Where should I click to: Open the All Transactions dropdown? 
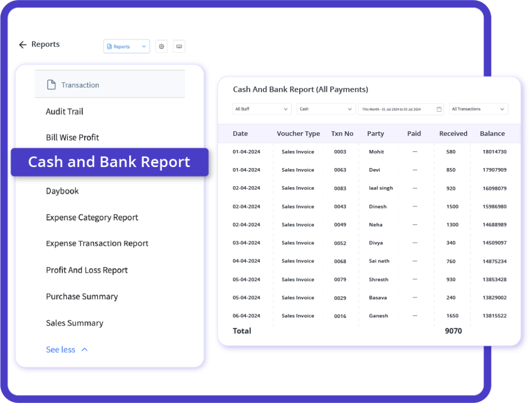[x=477, y=109]
